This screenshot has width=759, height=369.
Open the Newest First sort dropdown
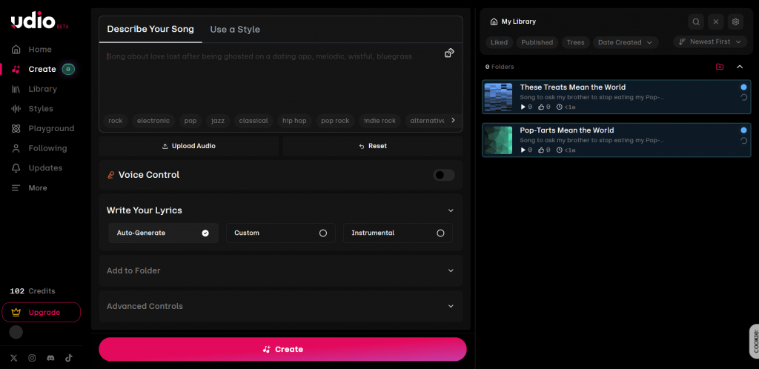(709, 42)
